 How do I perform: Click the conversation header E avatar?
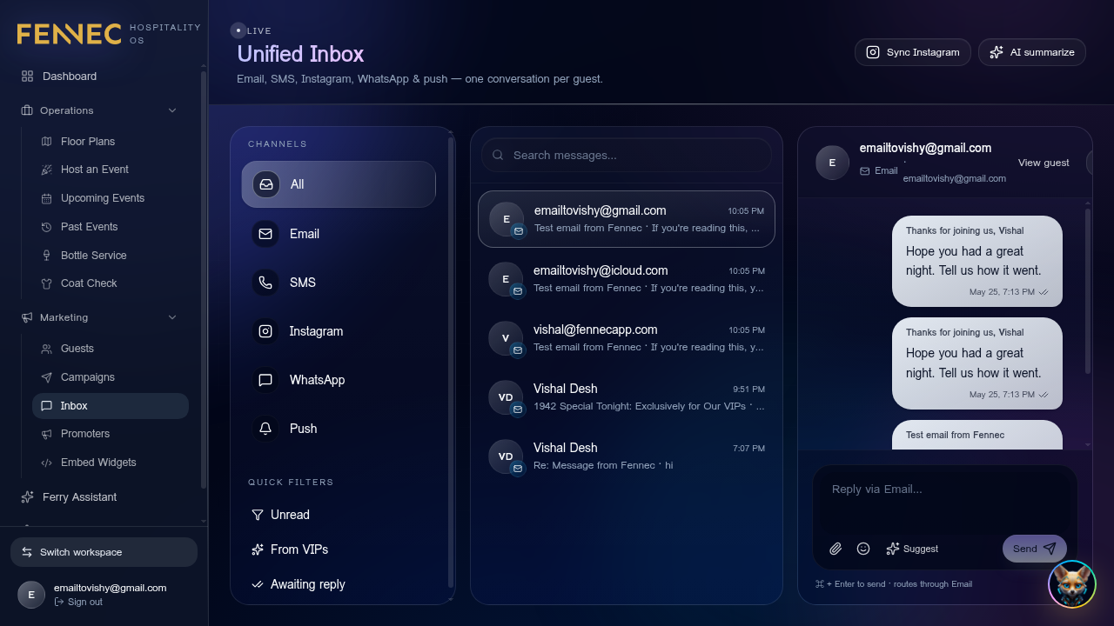832,163
